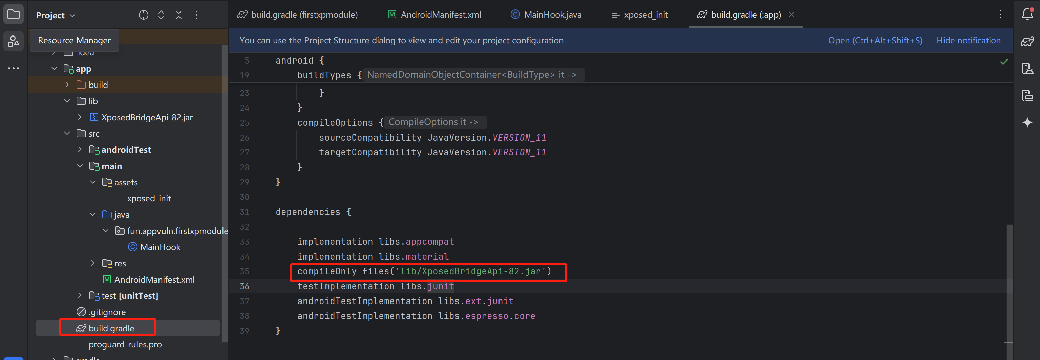Click line number 36 in gutter
This screenshot has height=360, width=1040.
coord(245,286)
